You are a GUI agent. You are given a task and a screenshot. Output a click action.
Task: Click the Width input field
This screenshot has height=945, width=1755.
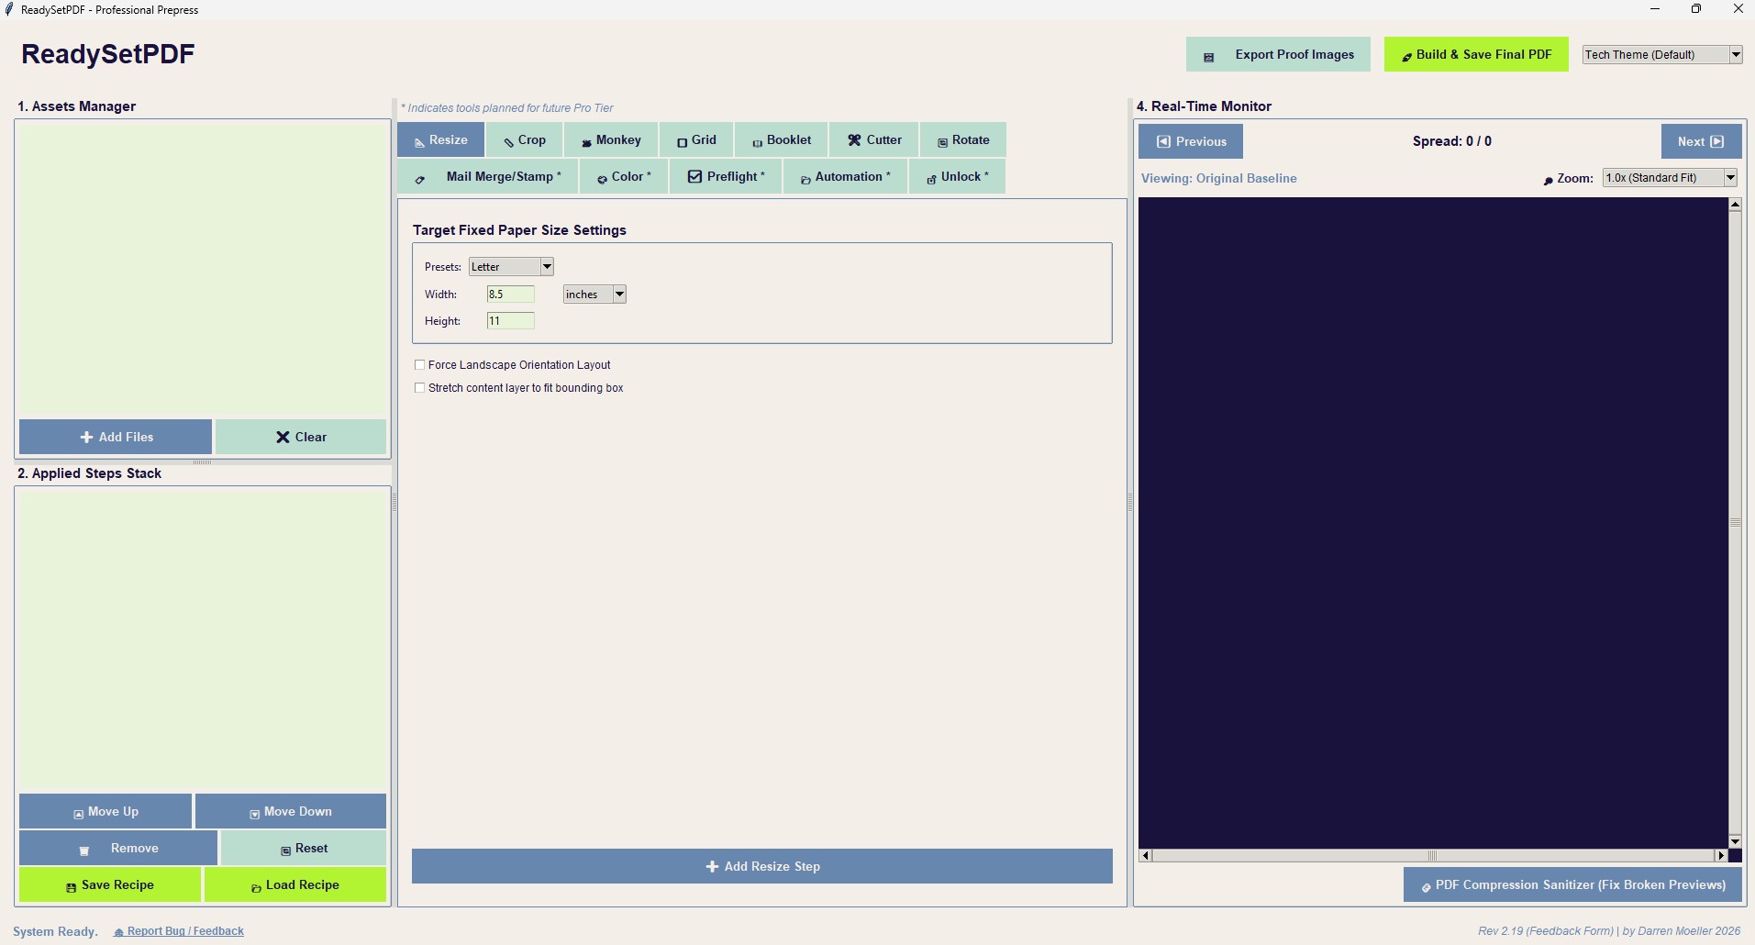[510, 295]
